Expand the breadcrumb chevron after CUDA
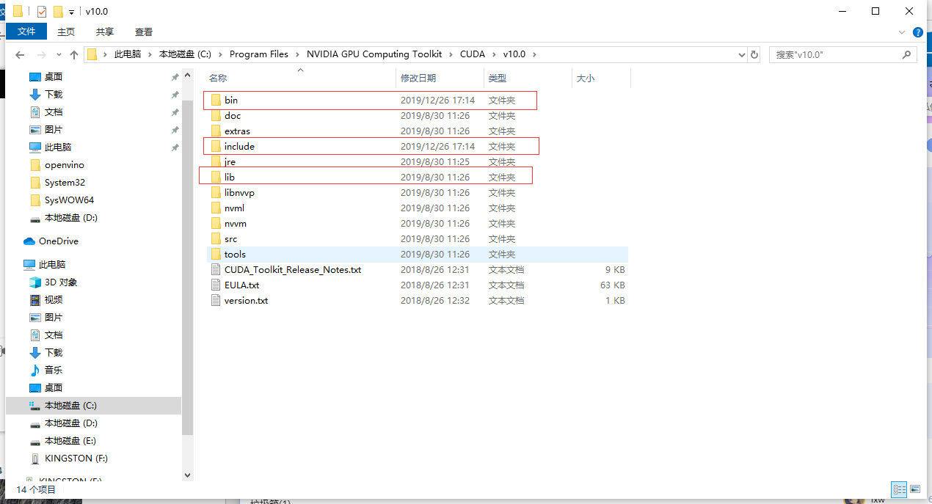The height and width of the screenshot is (504, 932). tap(495, 54)
